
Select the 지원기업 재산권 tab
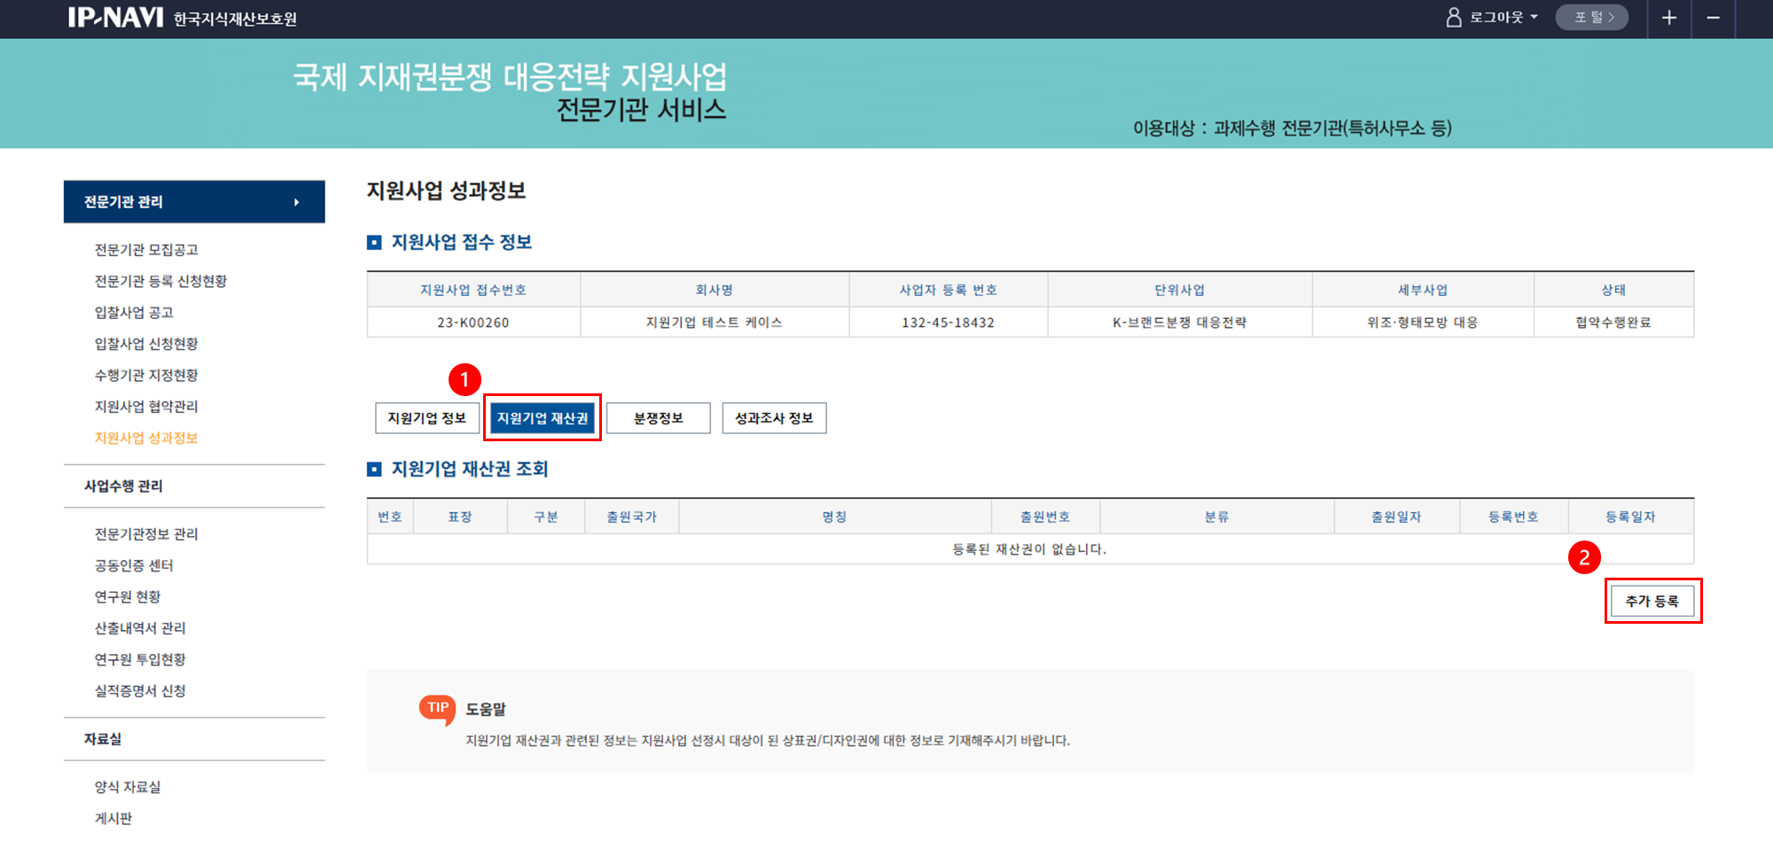(543, 418)
